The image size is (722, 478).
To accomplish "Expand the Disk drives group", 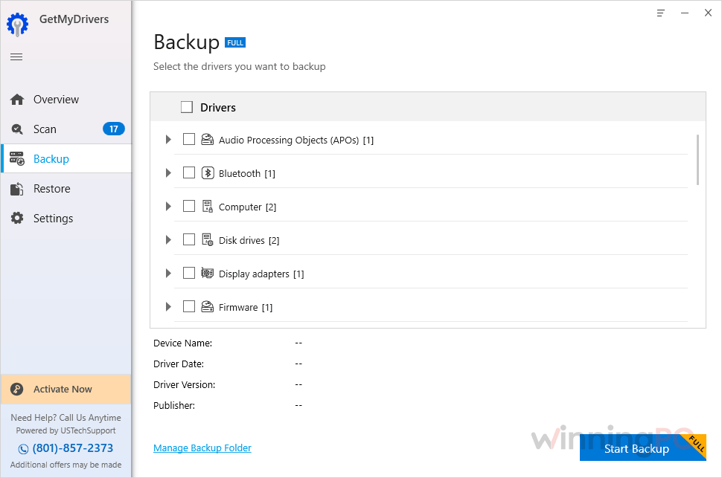I will pyautogui.click(x=168, y=239).
